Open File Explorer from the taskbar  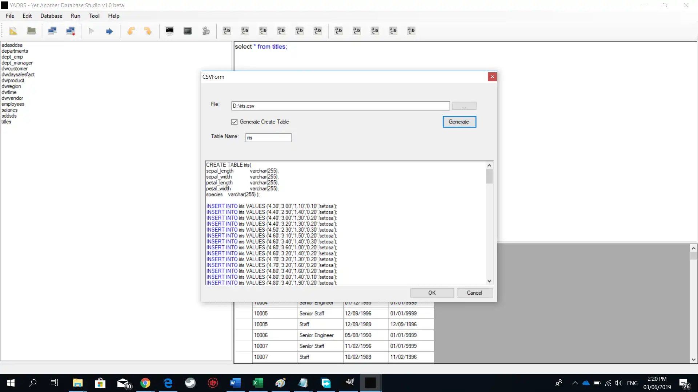pos(77,383)
